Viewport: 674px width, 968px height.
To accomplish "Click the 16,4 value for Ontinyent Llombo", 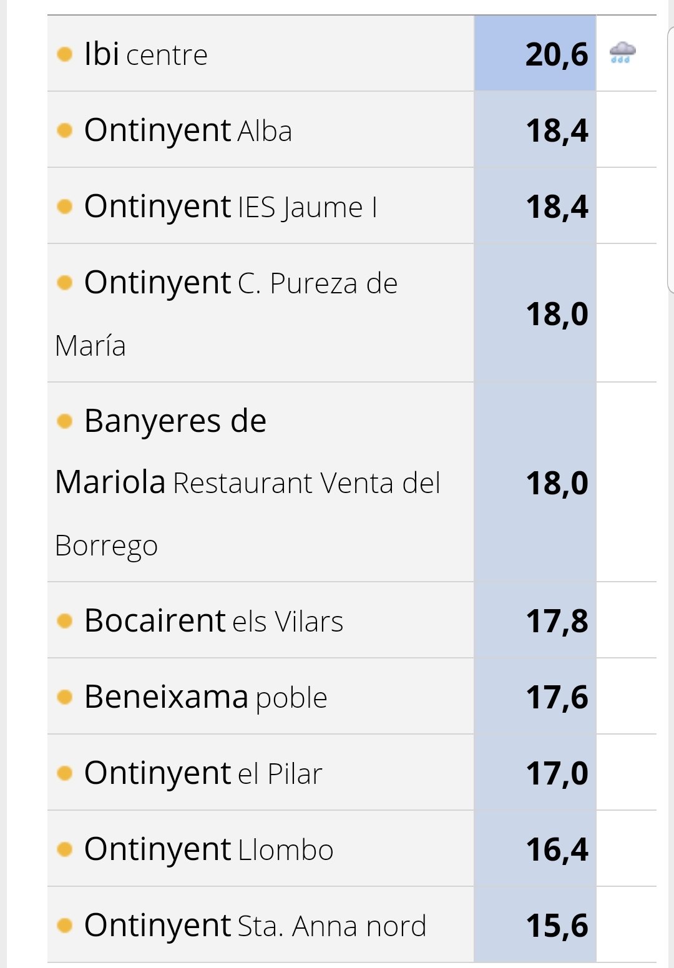I will [x=557, y=849].
